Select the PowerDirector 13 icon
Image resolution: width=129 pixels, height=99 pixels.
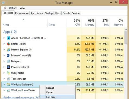[x=8, y=67]
